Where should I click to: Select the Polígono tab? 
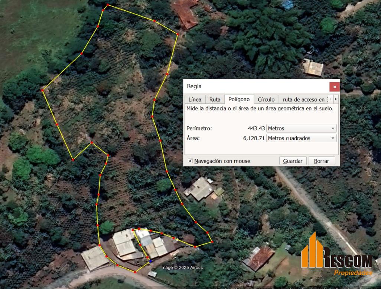[239, 99]
